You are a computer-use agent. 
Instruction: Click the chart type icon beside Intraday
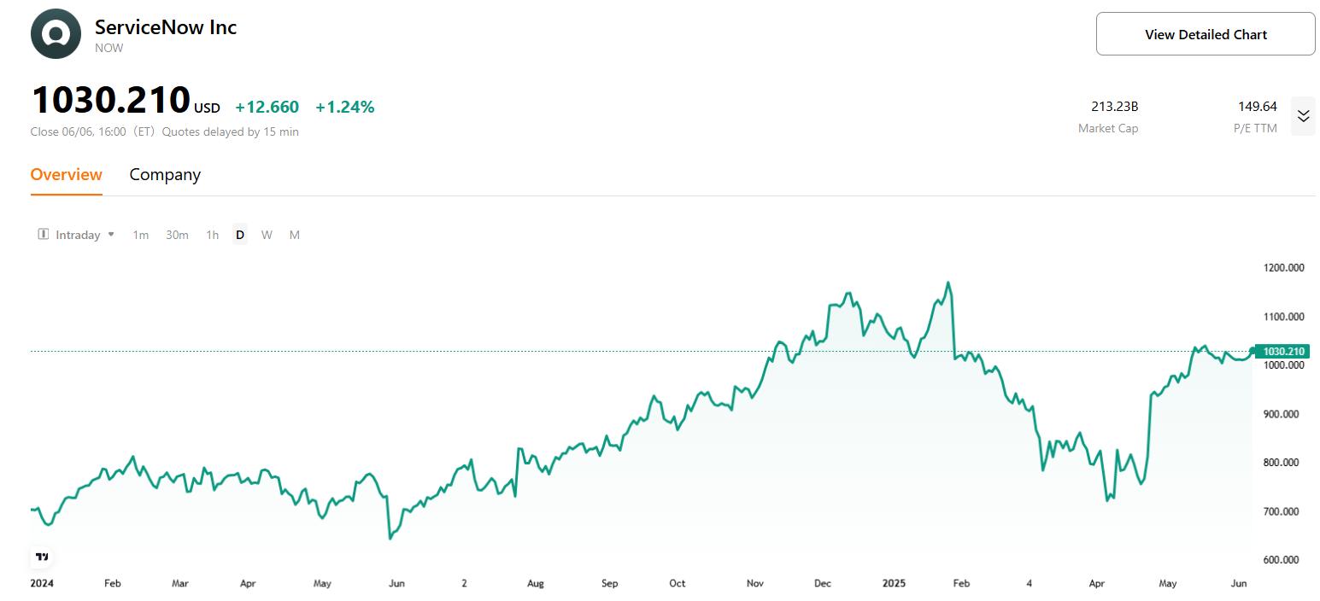(x=44, y=235)
